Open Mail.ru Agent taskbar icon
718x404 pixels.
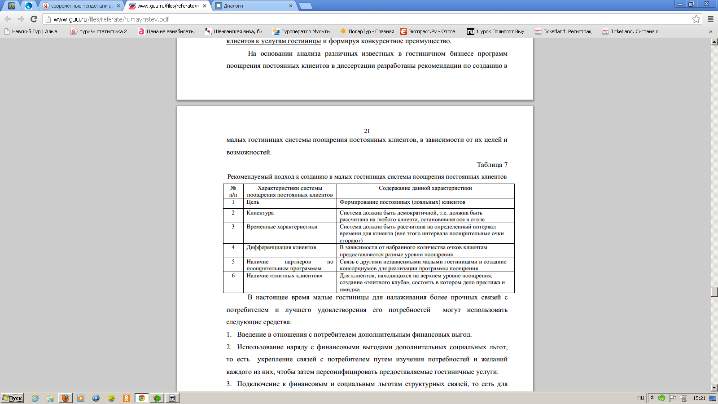pos(96,398)
